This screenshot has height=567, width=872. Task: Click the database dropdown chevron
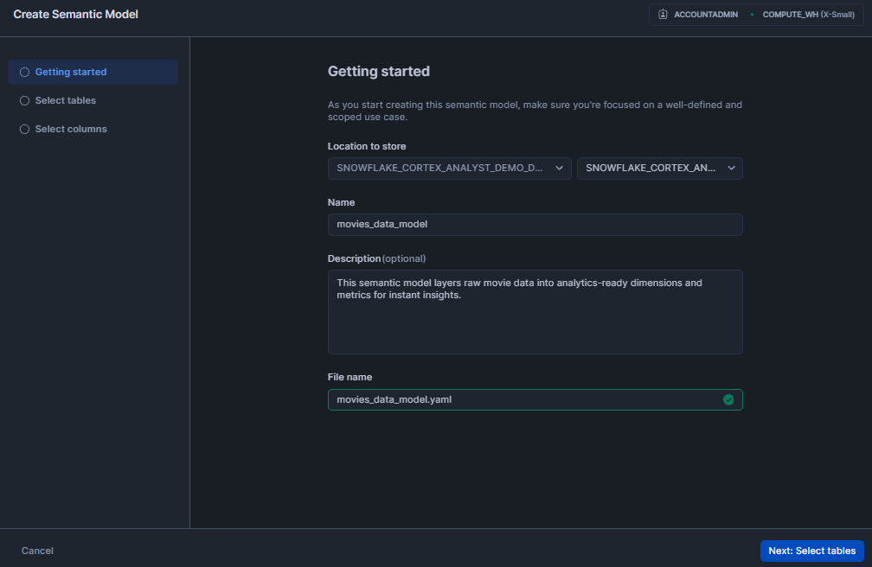click(x=560, y=168)
